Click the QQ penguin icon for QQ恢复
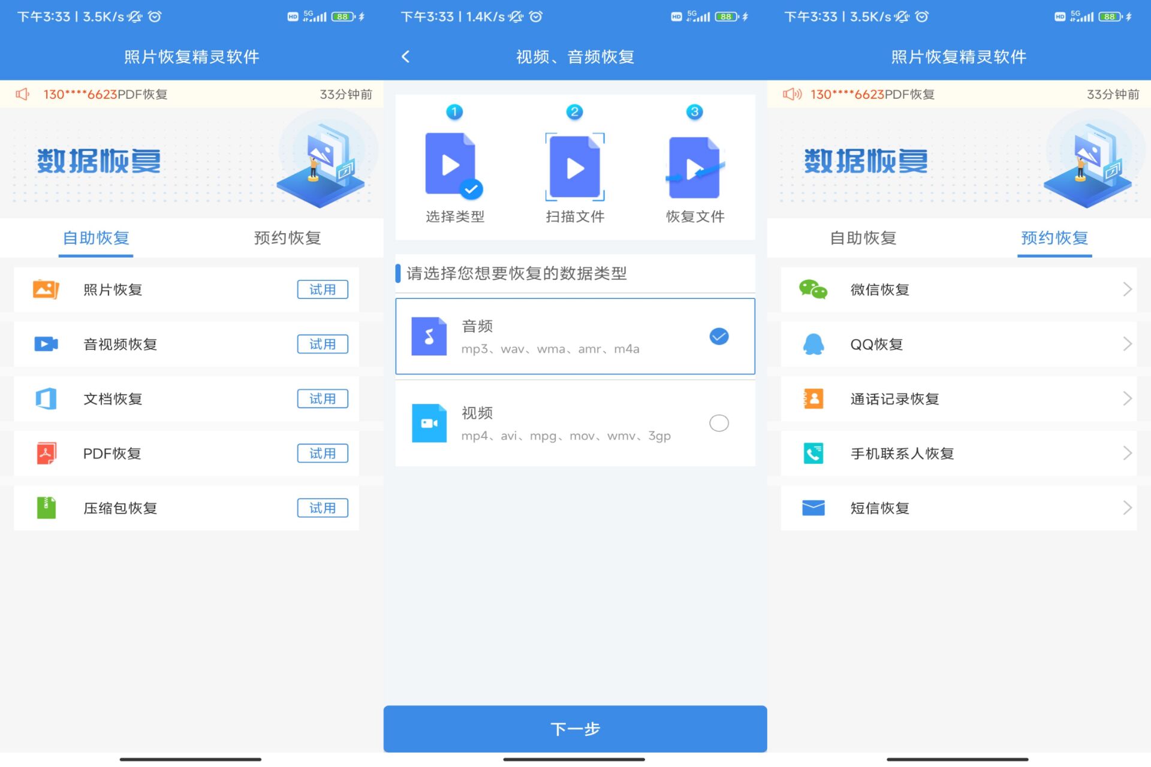 click(x=813, y=344)
